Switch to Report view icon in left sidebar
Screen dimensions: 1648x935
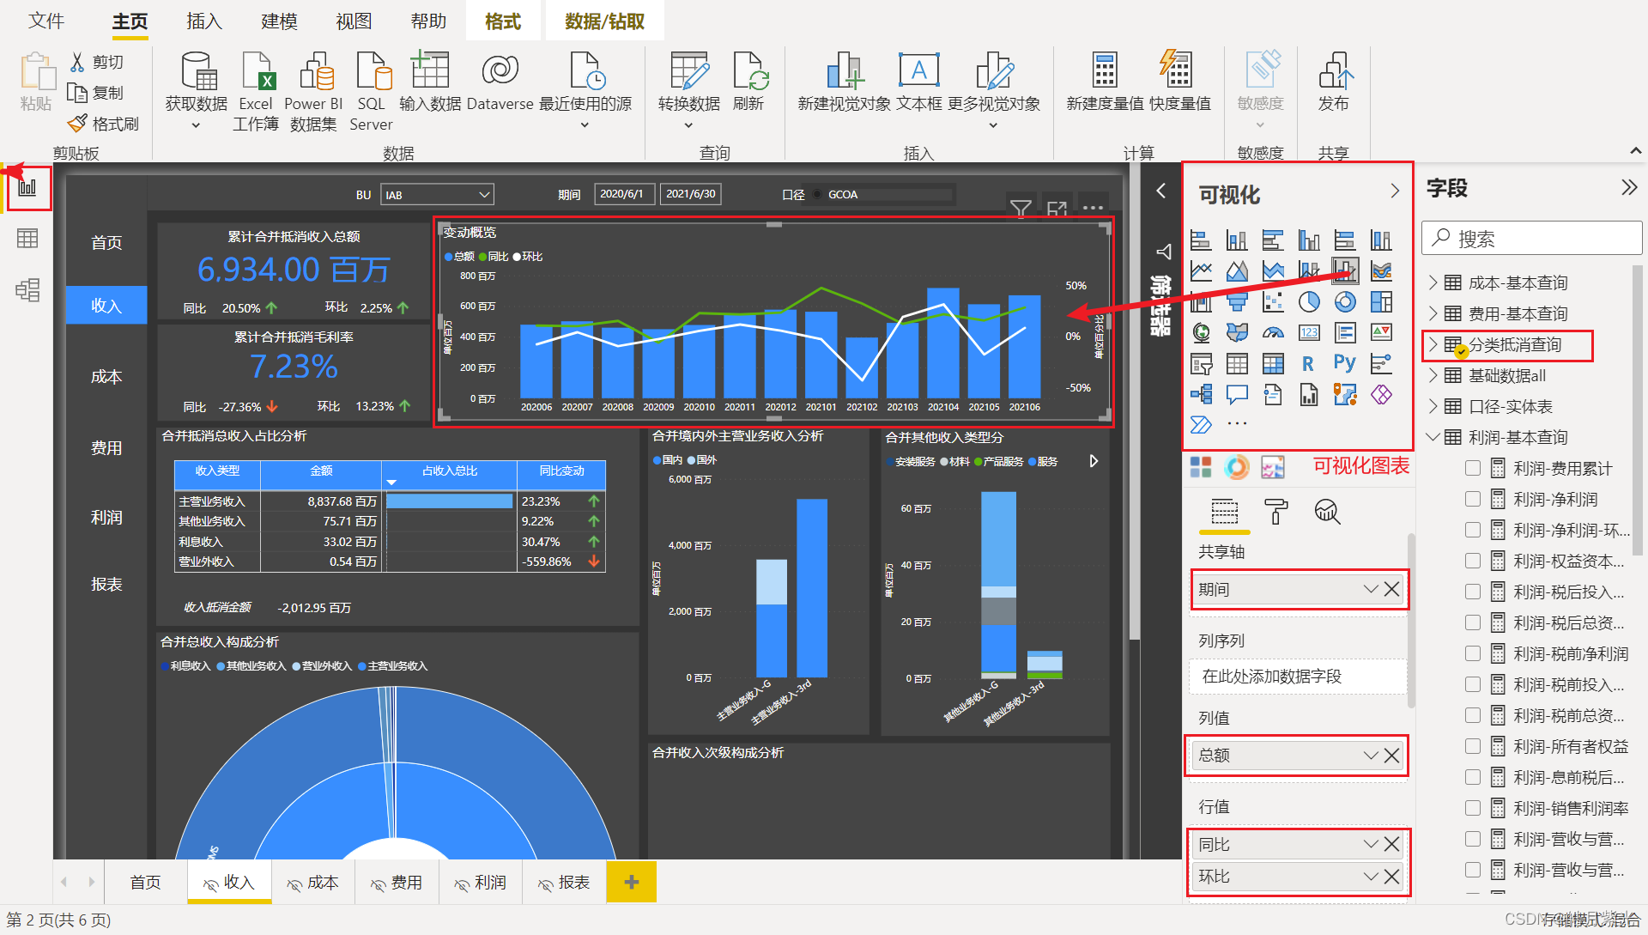27,187
